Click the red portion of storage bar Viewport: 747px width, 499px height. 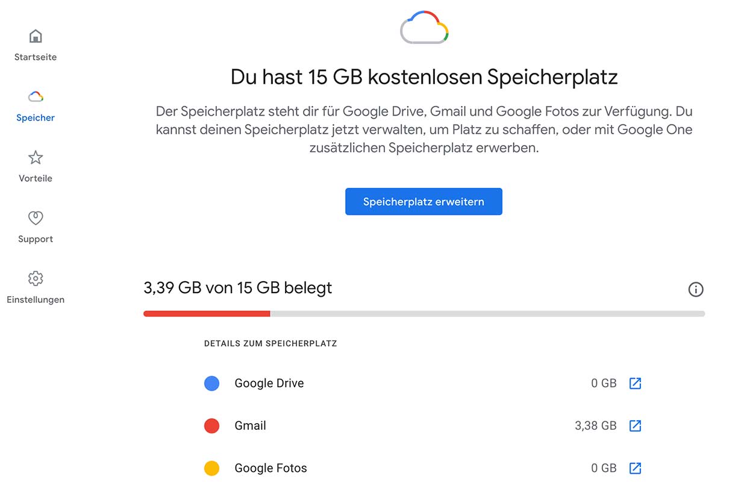[207, 314]
